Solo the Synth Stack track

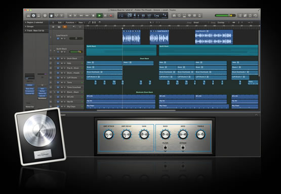click(64, 52)
